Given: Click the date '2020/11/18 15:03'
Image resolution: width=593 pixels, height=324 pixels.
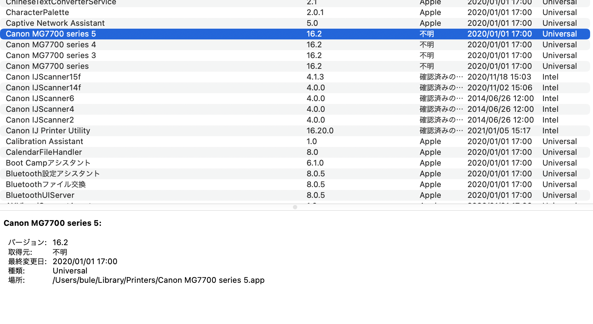Looking at the screenshot, I should coord(499,77).
